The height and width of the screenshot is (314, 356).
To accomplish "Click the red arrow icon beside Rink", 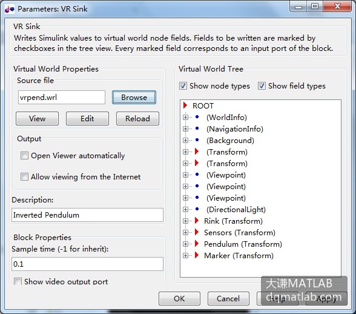I will pyautogui.click(x=197, y=220).
